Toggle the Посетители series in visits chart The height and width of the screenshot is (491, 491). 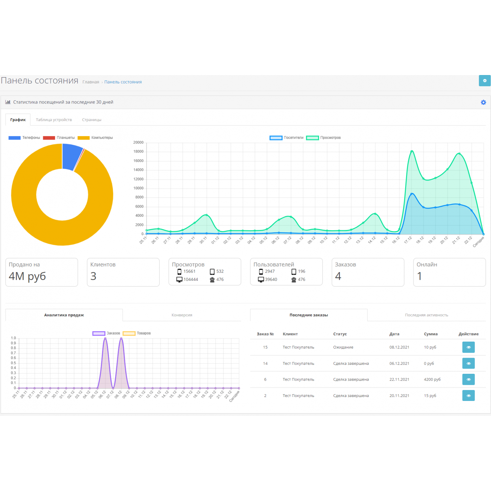pyautogui.click(x=287, y=138)
